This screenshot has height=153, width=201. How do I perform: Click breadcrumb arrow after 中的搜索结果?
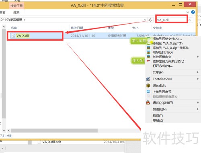pyautogui.click(x=25, y=20)
